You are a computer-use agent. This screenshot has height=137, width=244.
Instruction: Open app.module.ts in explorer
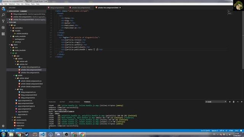[x=23, y=112]
